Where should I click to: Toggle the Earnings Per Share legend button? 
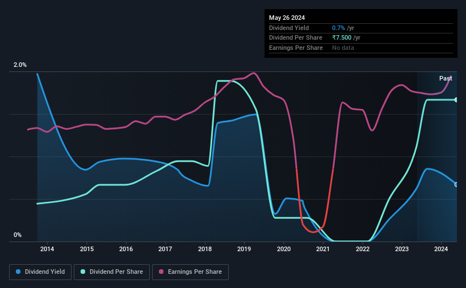point(190,272)
